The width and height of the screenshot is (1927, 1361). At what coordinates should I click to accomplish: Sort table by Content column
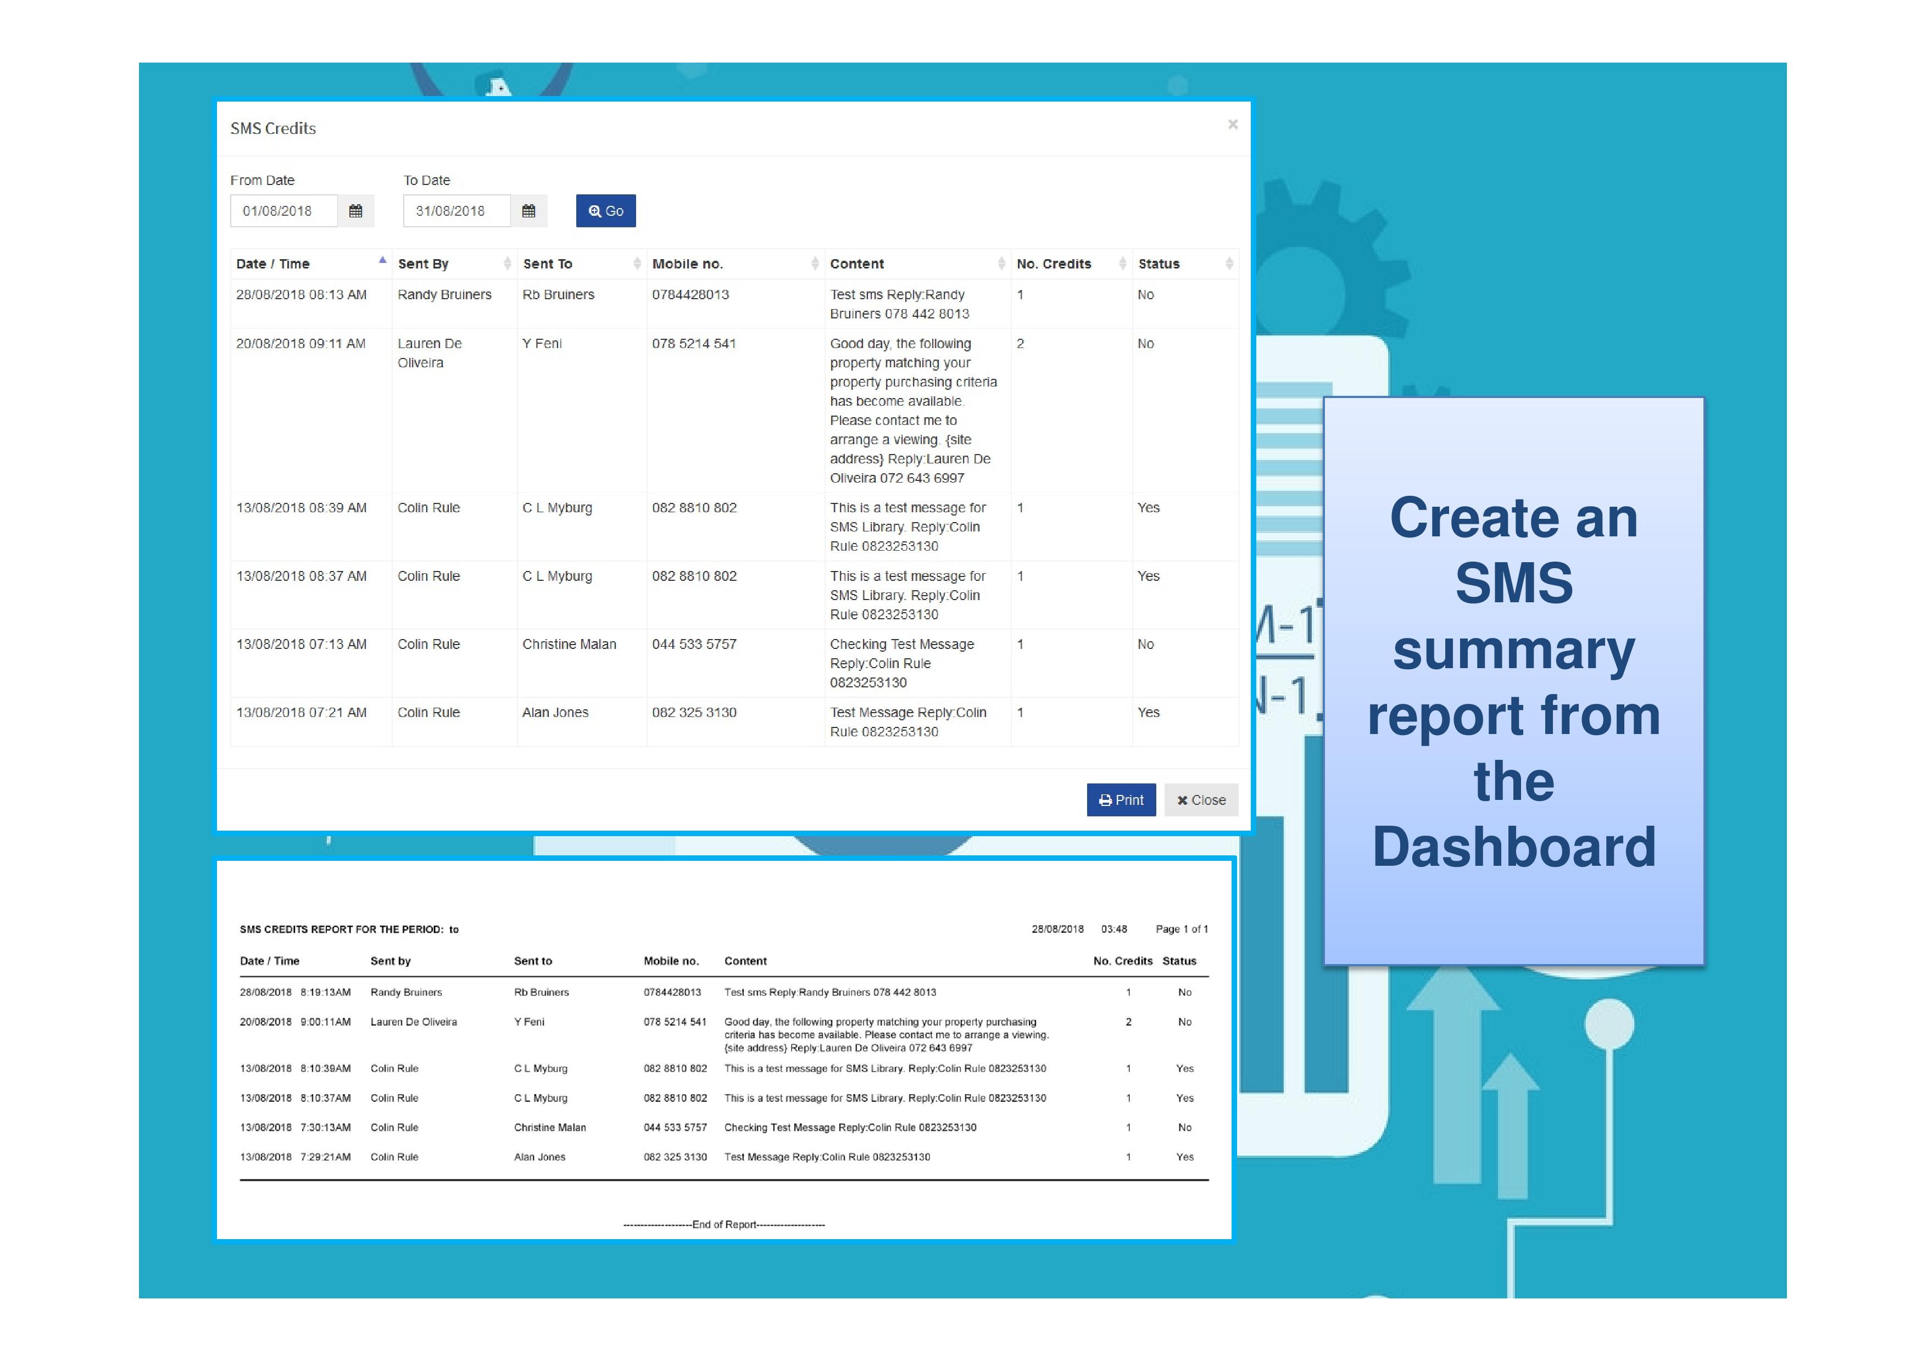(857, 264)
